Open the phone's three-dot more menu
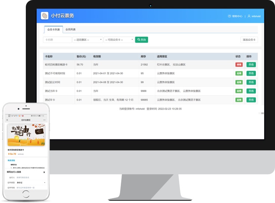Screen dimensions: 275x203 coord(45,120)
